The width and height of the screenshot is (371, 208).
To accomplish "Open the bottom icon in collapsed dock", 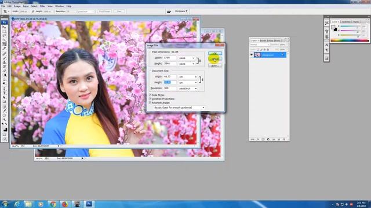I will [x=327, y=58].
